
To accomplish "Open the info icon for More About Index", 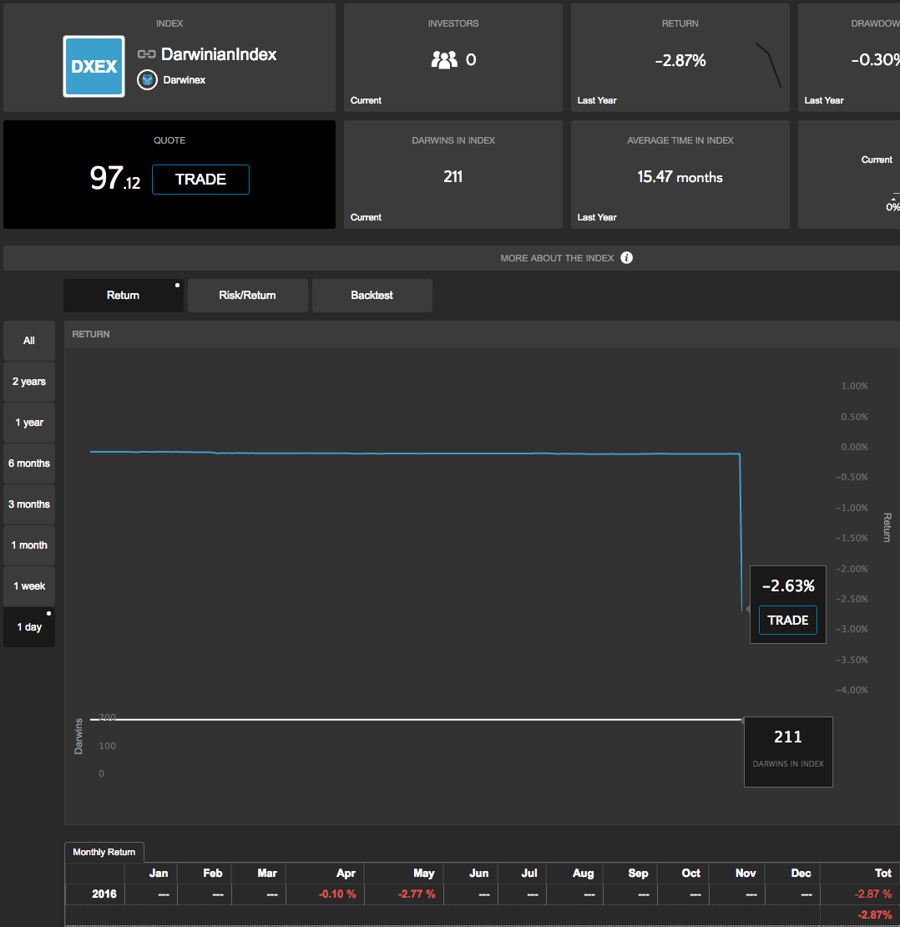I will click(x=627, y=258).
